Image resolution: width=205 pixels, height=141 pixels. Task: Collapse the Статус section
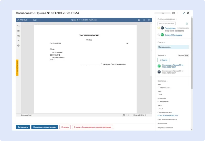[x=165, y=42]
